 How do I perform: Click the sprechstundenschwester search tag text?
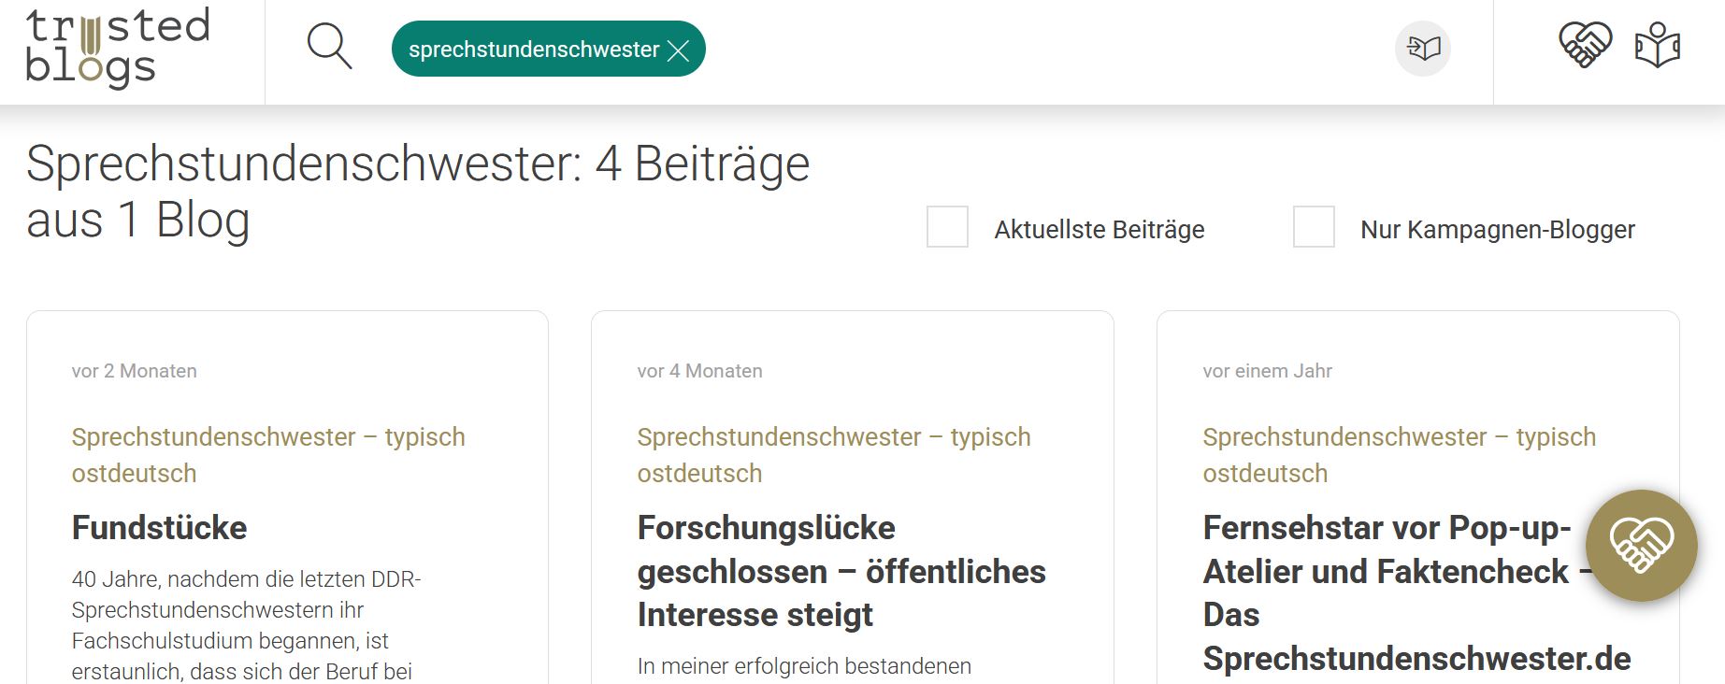pos(534,50)
